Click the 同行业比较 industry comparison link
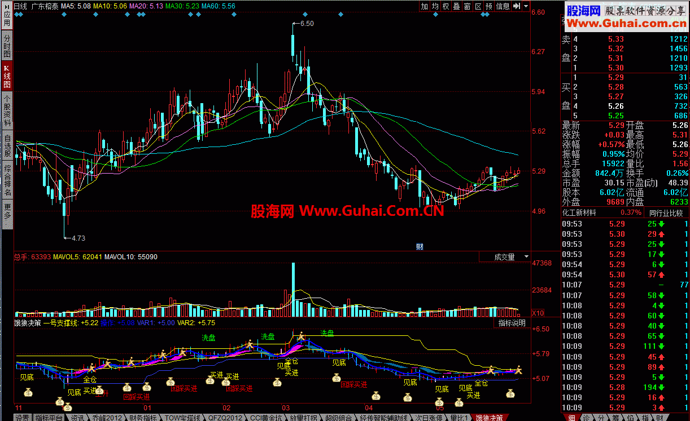The image size is (690, 421). pos(666,213)
